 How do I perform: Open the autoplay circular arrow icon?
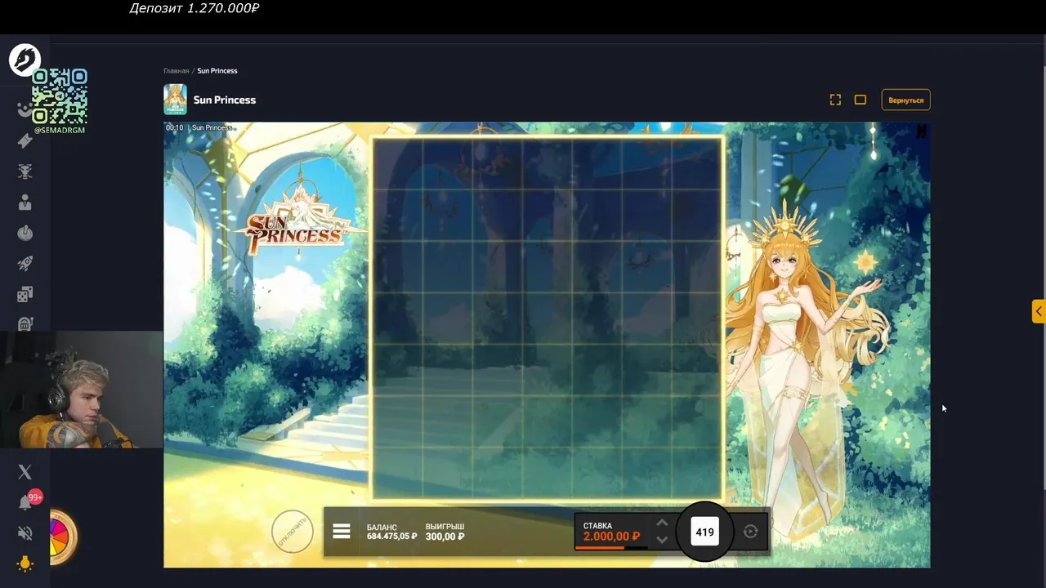click(x=751, y=532)
